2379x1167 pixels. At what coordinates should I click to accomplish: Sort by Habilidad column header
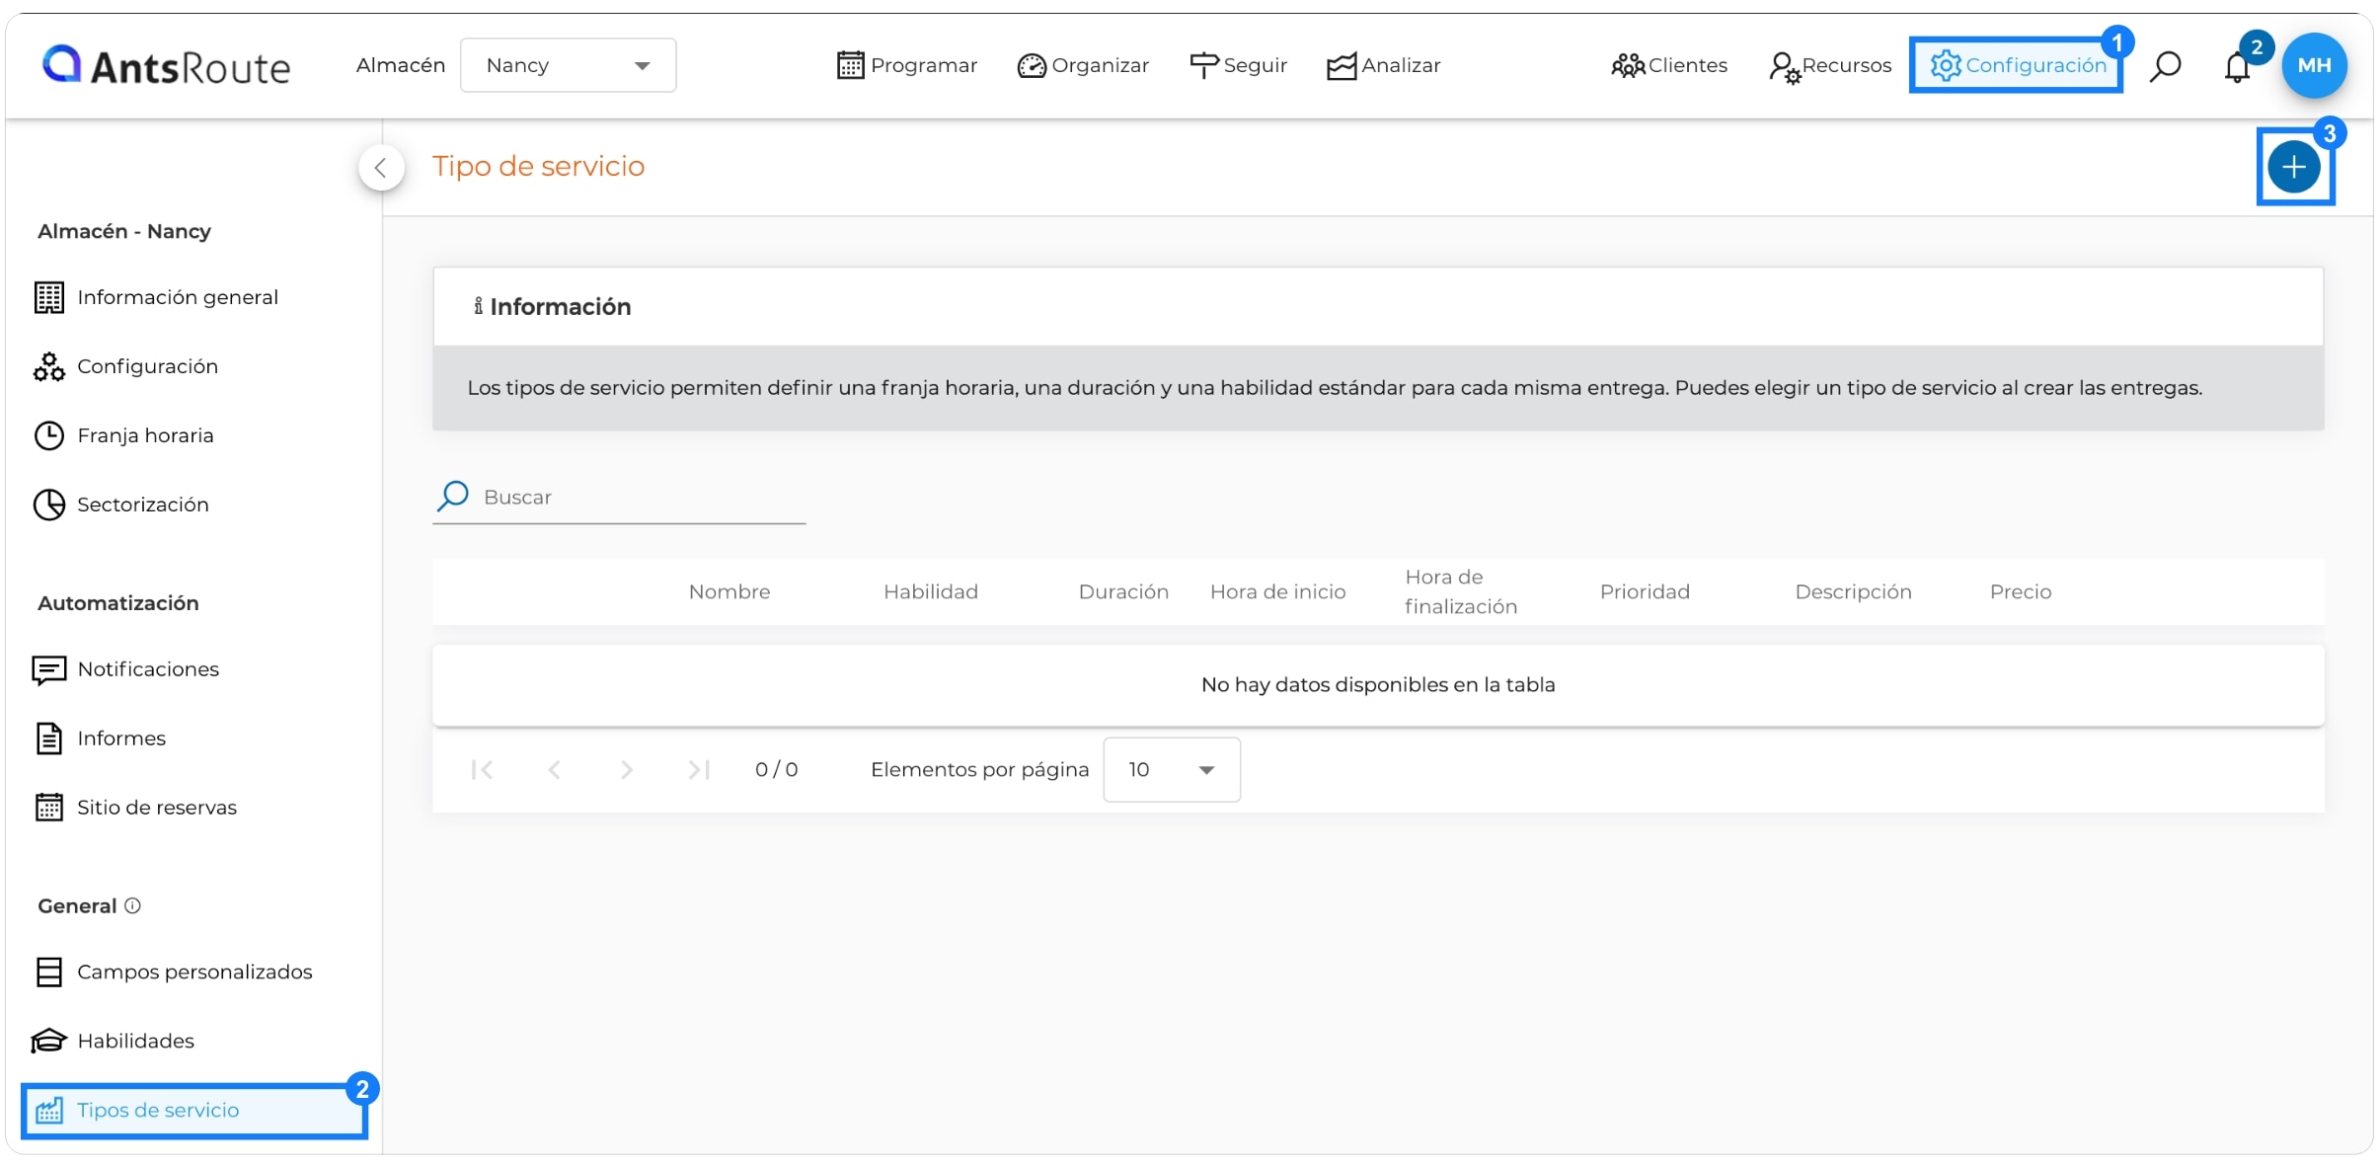click(x=930, y=591)
